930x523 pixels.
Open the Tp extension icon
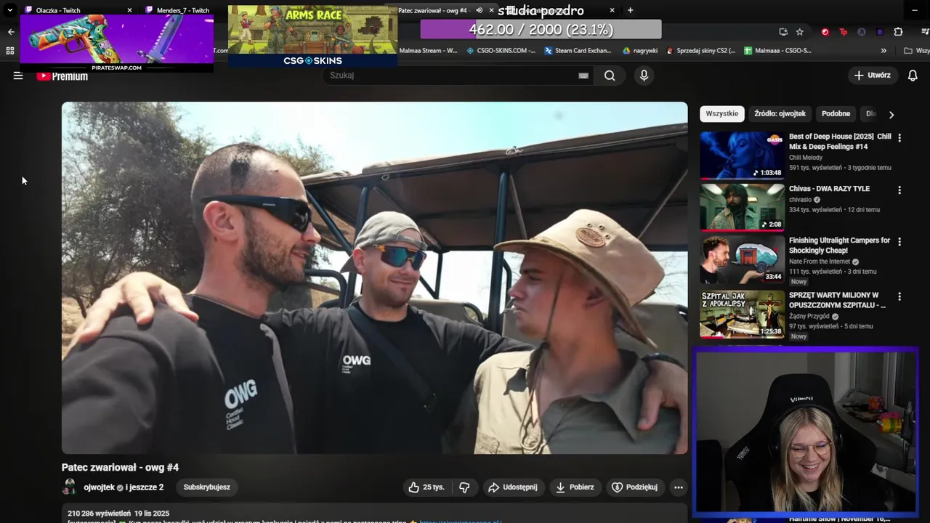coord(843,32)
